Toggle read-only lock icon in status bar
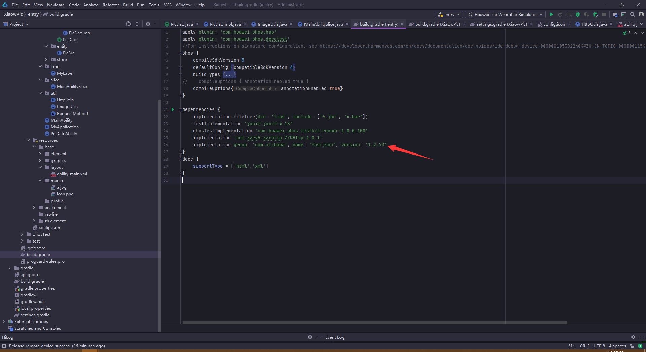Viewport: 646px width, 352px height. point(632,346)
